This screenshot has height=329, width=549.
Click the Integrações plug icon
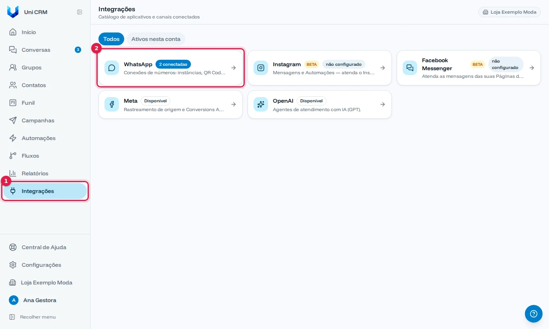pyautogui.click(x=13, y=191)
